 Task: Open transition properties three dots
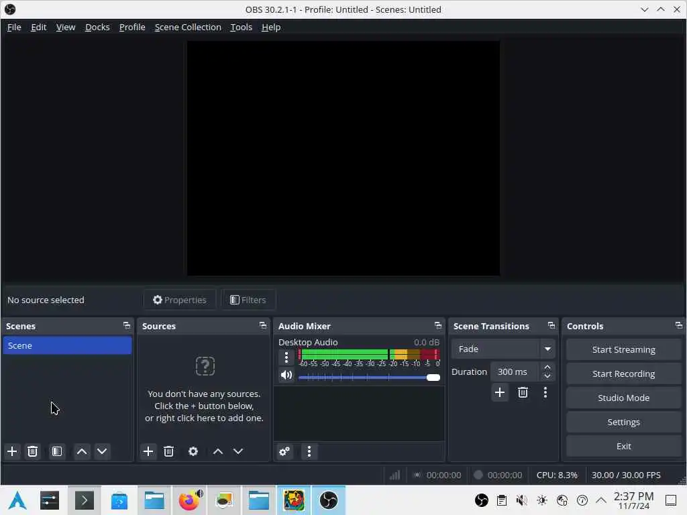pyautogui.click(x=545, y=392)
